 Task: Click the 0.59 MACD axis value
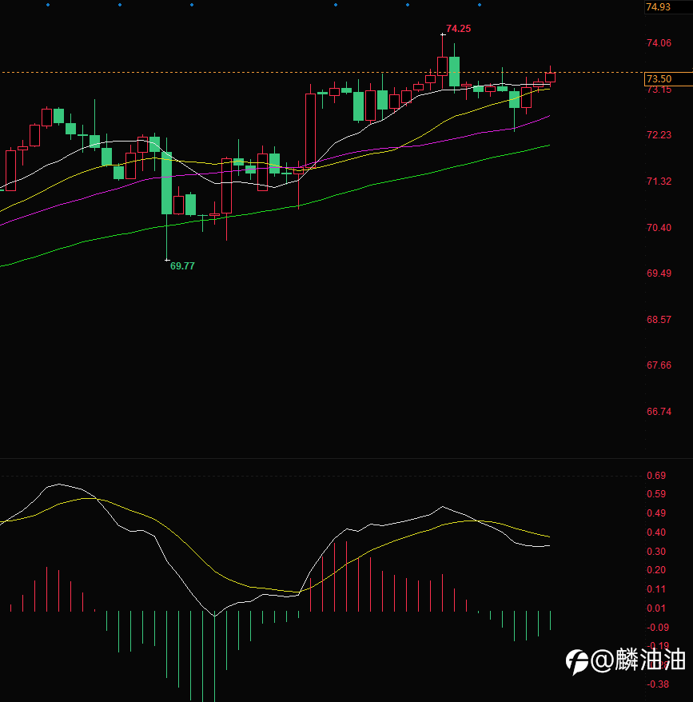pyautogui.click(x=656, y=494)
